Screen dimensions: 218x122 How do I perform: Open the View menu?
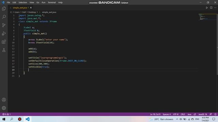(x=32, y=2)
